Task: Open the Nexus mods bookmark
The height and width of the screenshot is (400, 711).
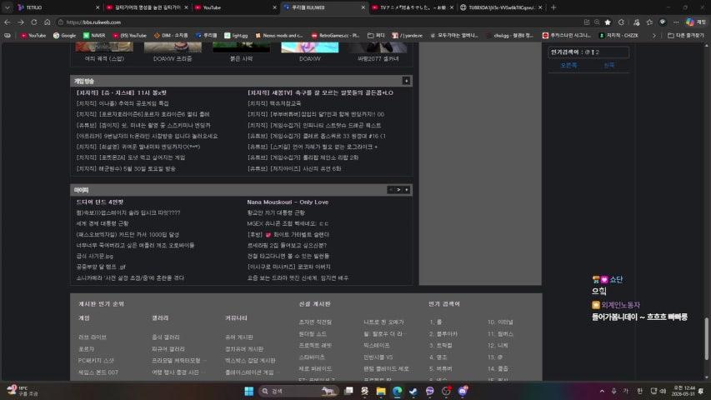Action: click(279, 35)
